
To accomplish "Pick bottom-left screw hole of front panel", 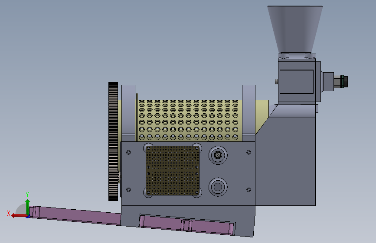I will point(128,190).
